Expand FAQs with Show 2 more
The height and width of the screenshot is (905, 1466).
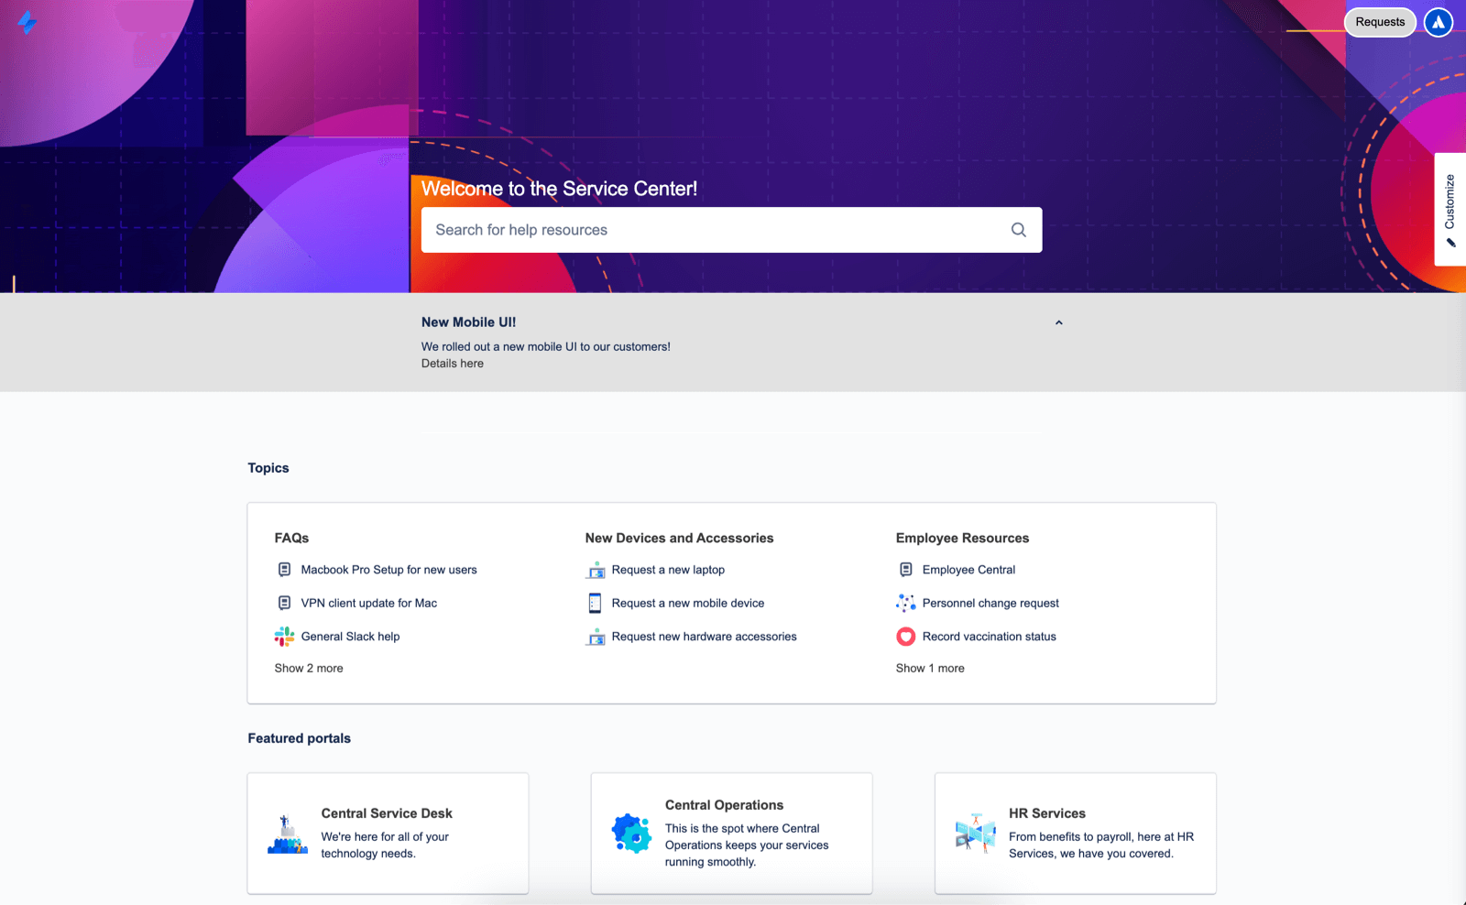(x=309, y=668)
